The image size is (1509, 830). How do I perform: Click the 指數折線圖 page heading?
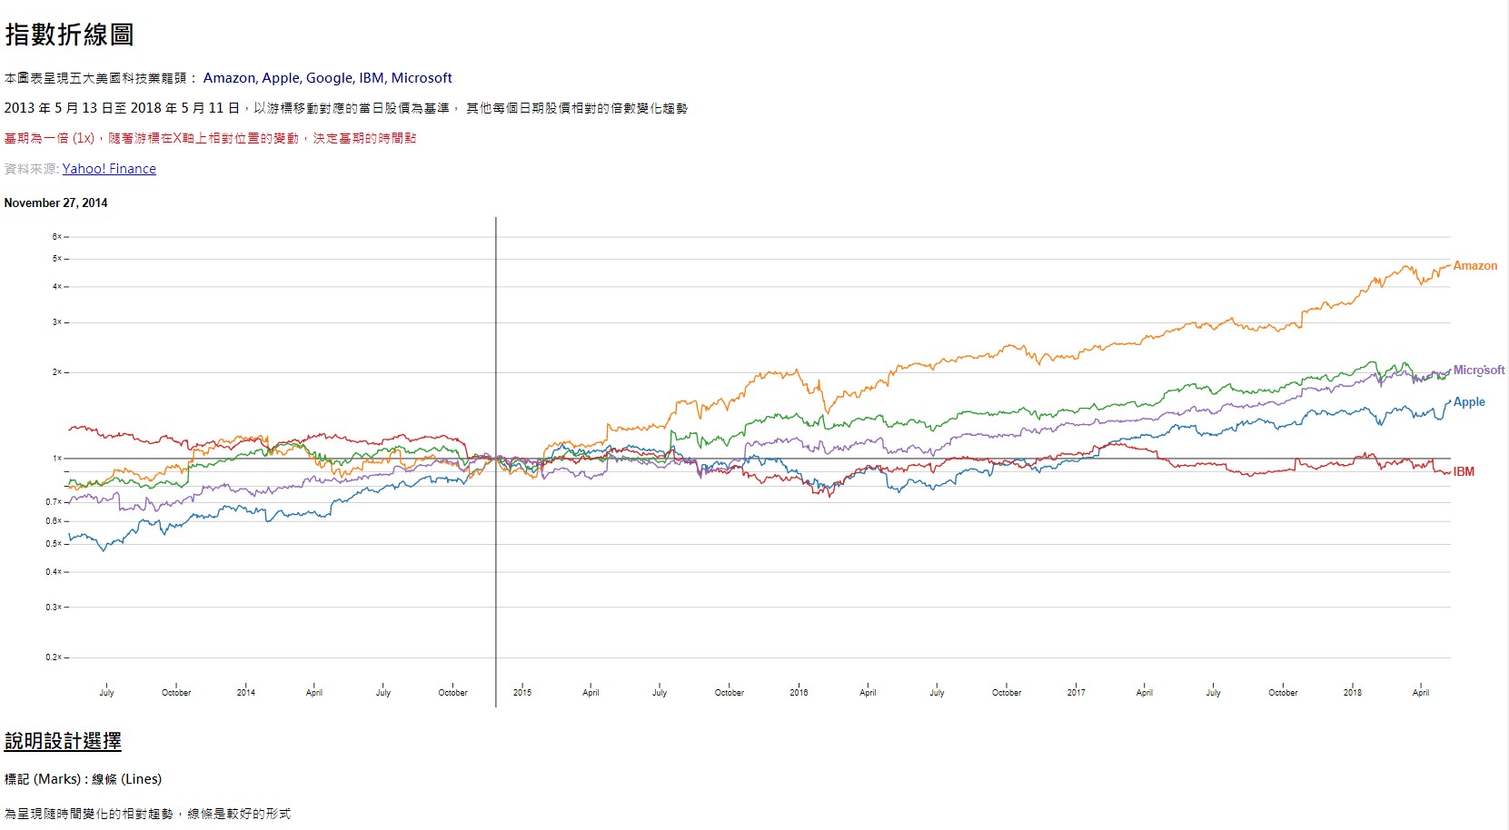tap(69, 35)
